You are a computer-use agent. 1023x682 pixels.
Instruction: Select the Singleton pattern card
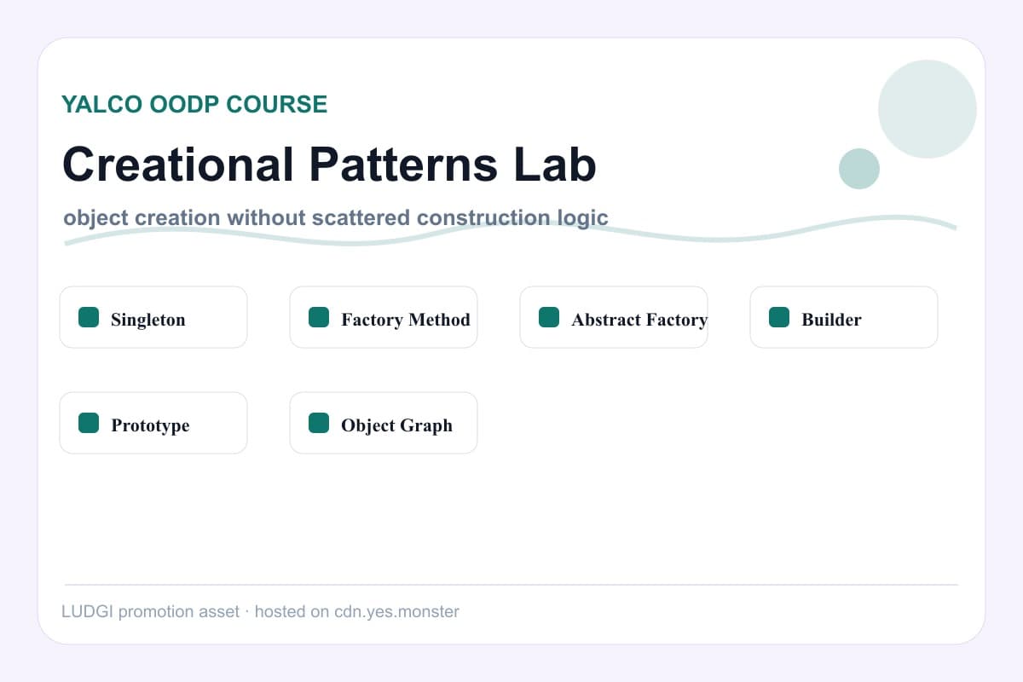click(x=153, y=317)
